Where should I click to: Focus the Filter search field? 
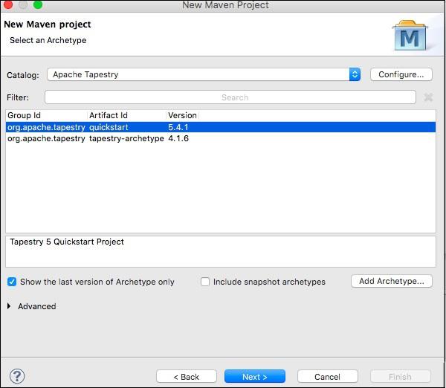pyautogui.click(x=230, y=97)
